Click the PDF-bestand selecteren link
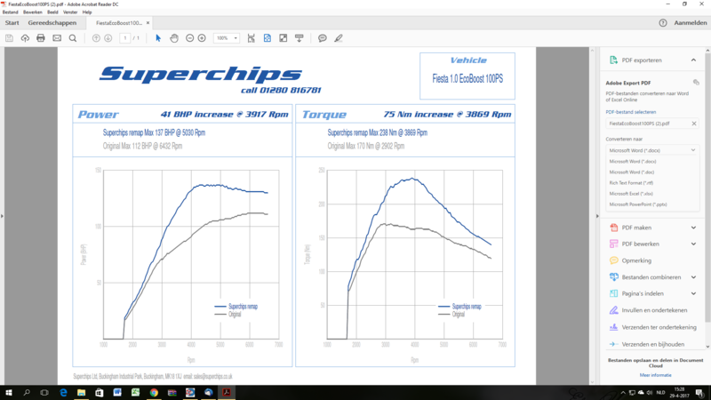This screenshot has height=400, width=711. point(630,112)
